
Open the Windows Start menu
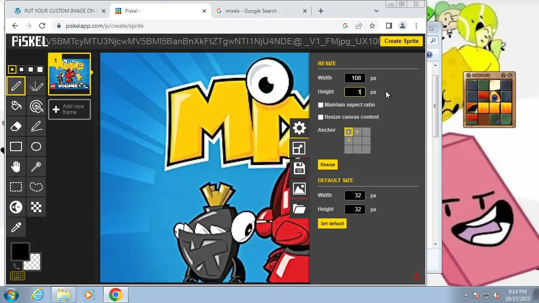[11, 295]
